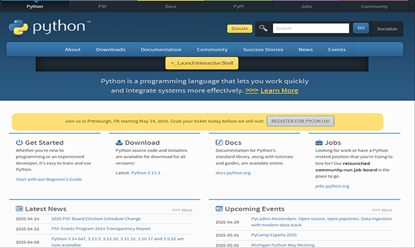
Task: Expand the Downloads navigation menu
Action: (110, 50)
